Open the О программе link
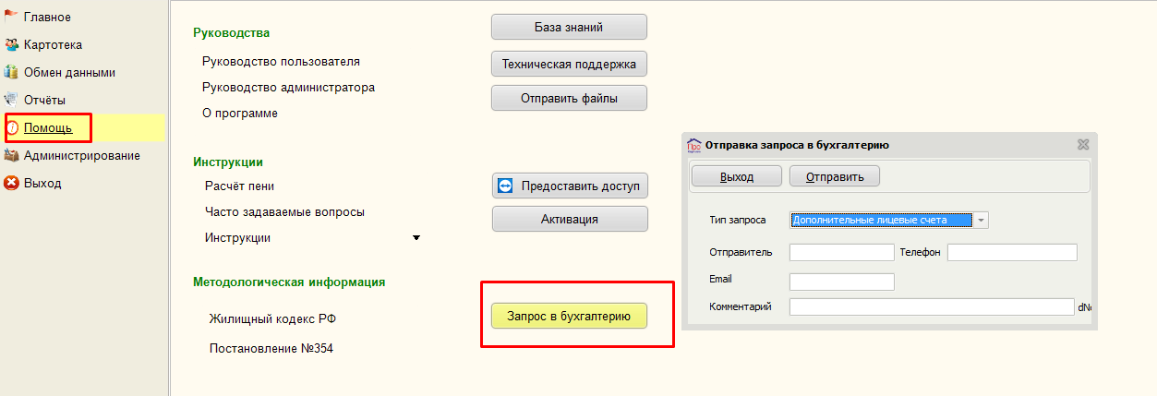Image resolution: width=1157 pixels, height=396 pixels. pyautogui.click(x=239, y=114)
